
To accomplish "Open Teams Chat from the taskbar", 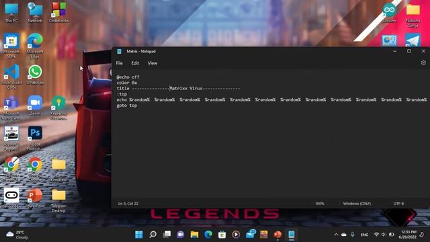I will (x=181, y=235).
